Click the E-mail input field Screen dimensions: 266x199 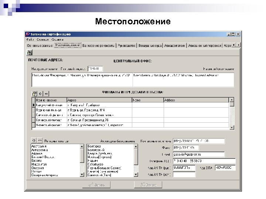point(199,154)
